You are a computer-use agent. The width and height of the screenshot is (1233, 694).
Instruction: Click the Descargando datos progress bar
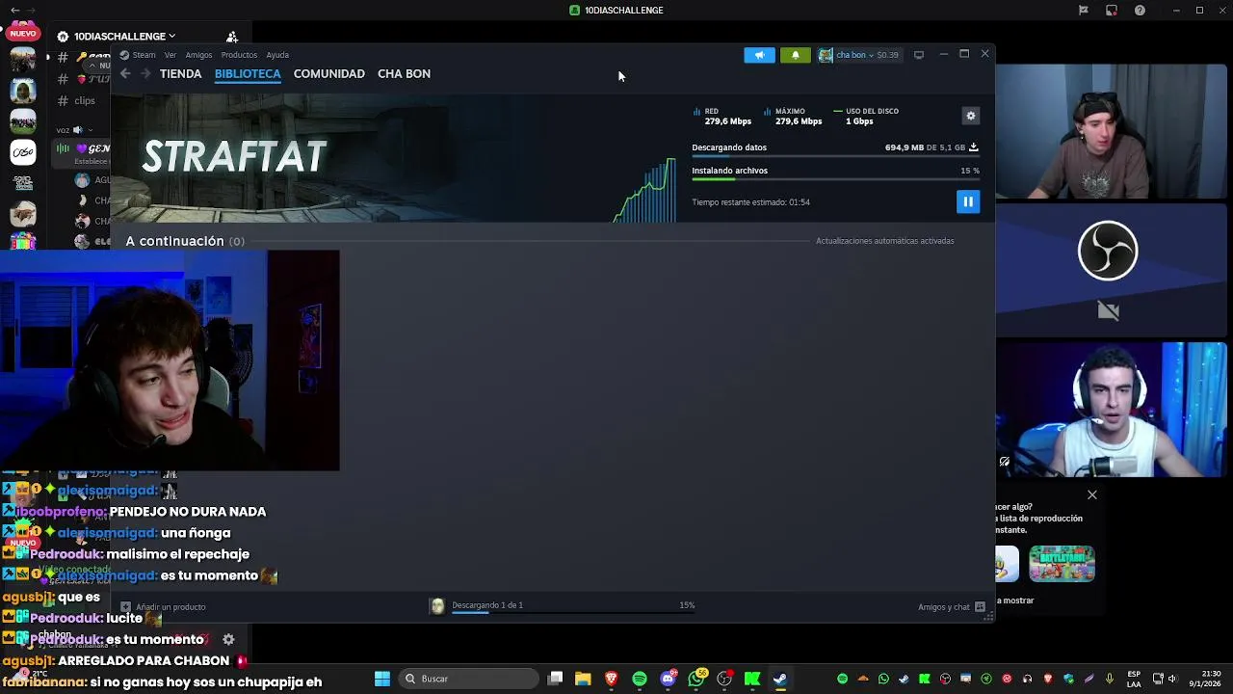coord(835,156)
